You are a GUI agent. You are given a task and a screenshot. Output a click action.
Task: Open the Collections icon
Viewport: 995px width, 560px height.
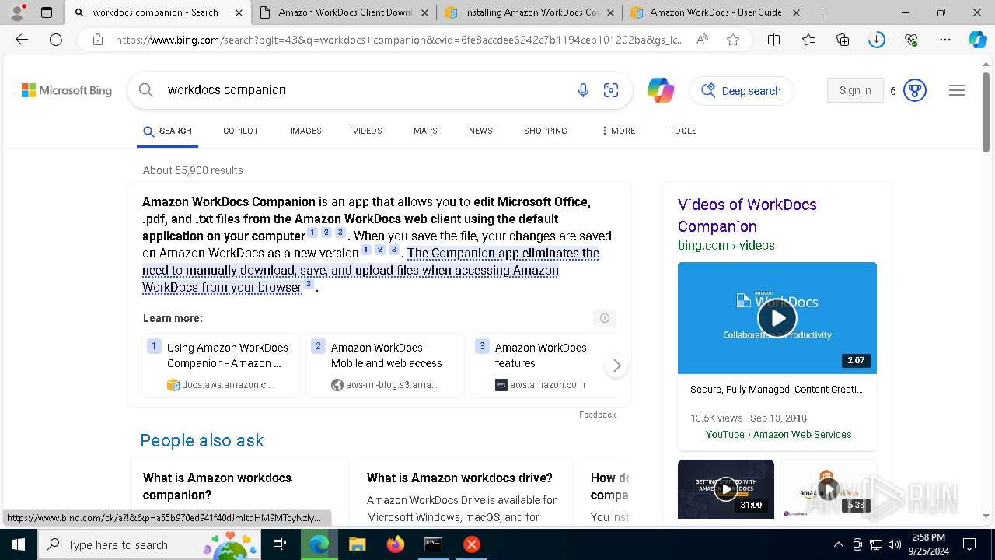pyautogui.click(x=843, y=40)
